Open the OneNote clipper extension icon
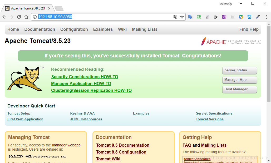Image resolution: width=271 pixels, height=163 pixels. click(224, 17)
